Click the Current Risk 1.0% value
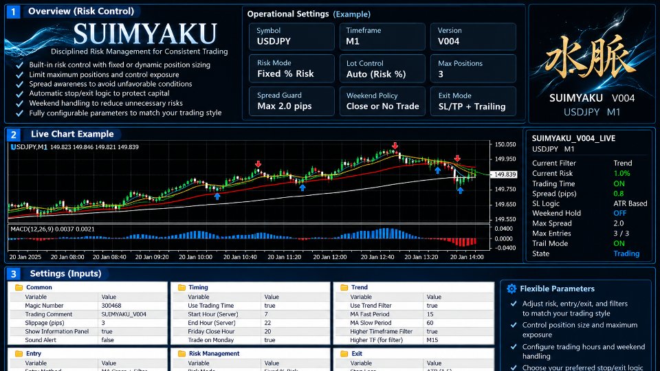Image resolution: width=660 pixels, height=371 pixels. tap(621, 173)
